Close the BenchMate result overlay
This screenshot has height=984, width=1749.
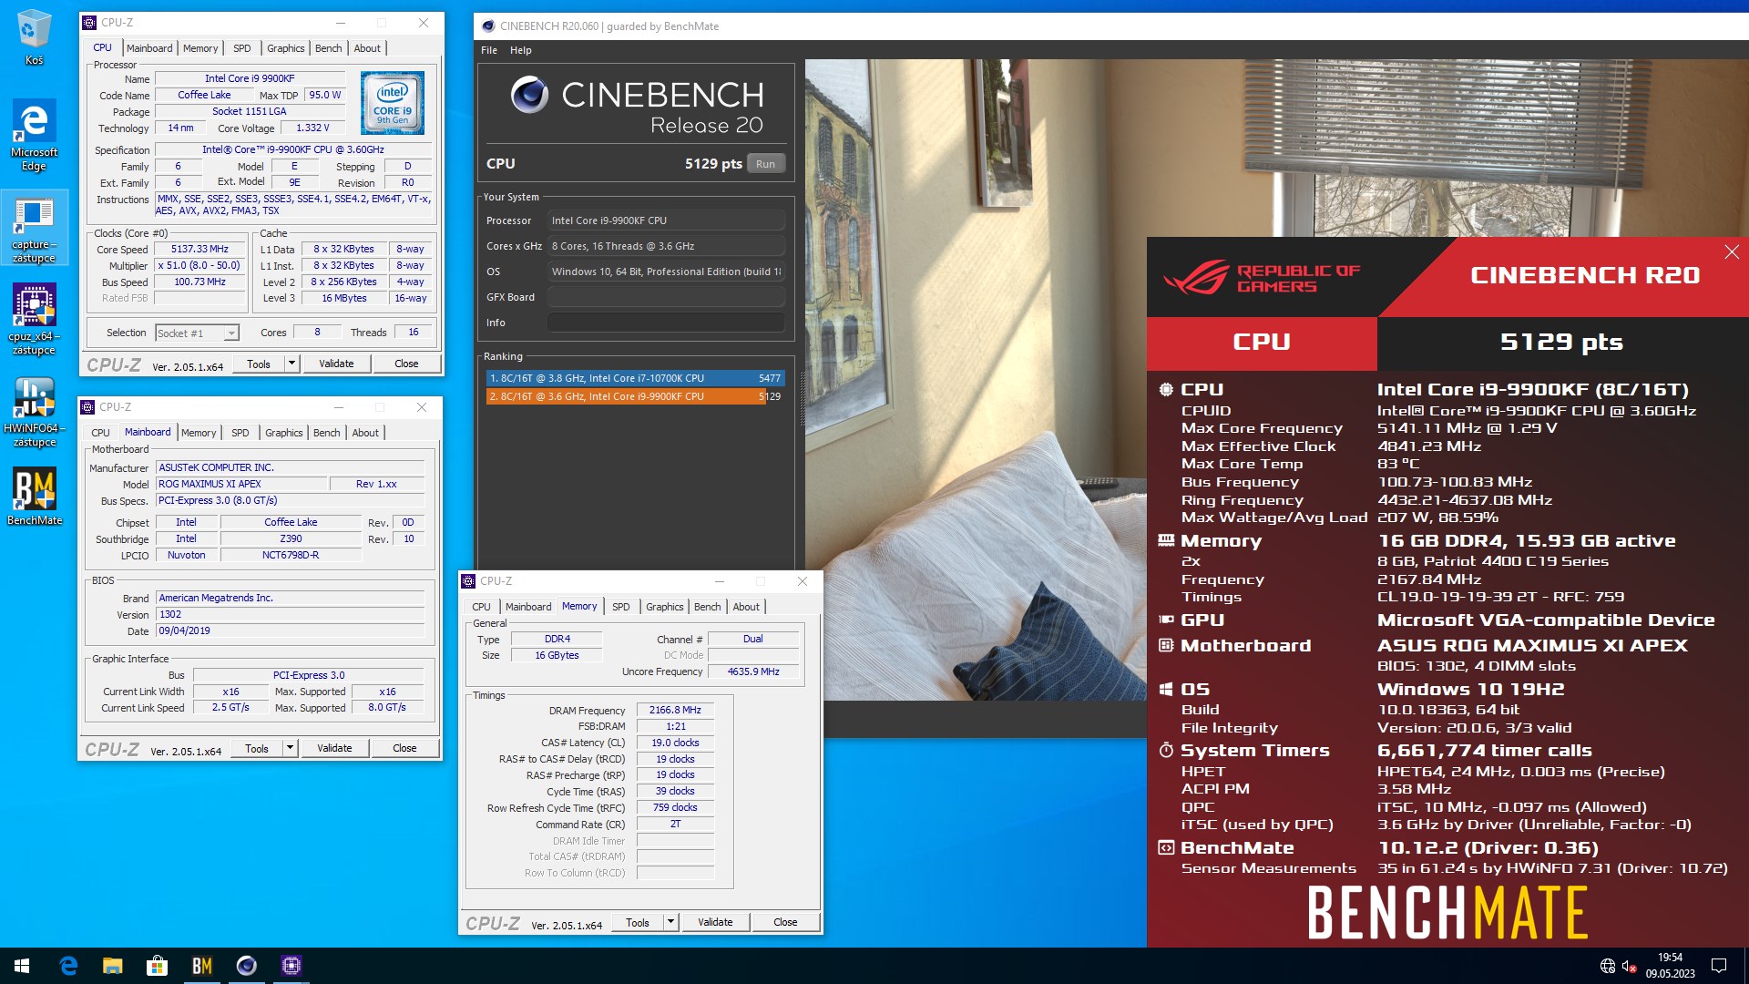click(1732, 252)
